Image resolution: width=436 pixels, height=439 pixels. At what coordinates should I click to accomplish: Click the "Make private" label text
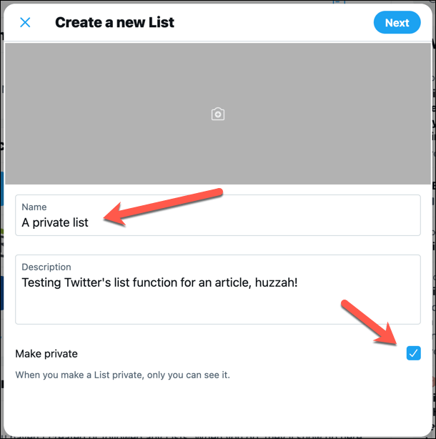tap(46, 354)
